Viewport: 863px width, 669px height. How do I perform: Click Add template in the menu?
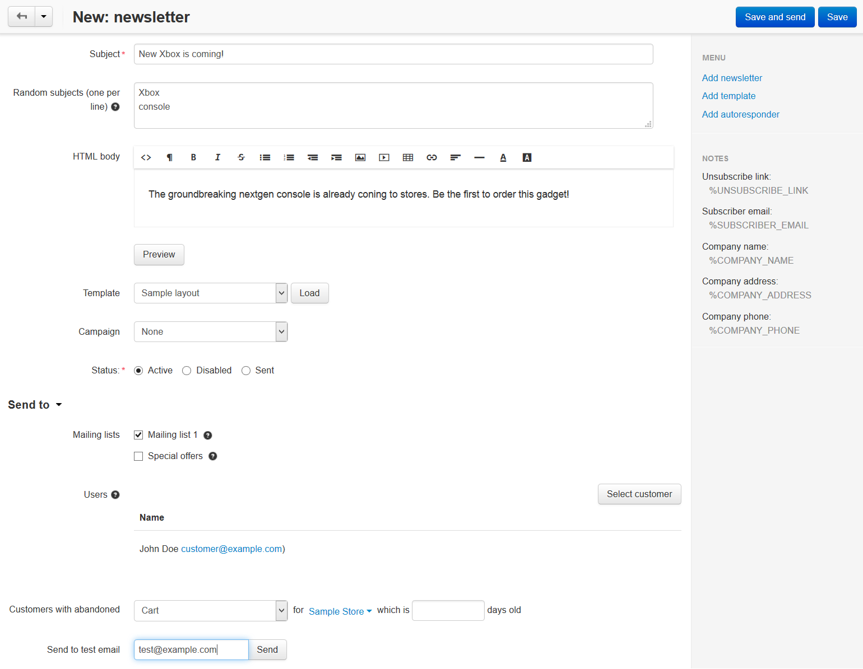pos(729,96)
